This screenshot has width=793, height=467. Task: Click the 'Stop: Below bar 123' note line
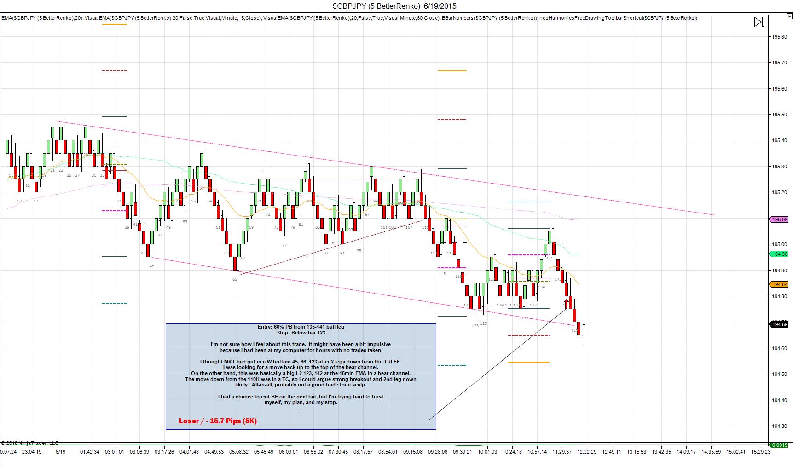point(301,333)
